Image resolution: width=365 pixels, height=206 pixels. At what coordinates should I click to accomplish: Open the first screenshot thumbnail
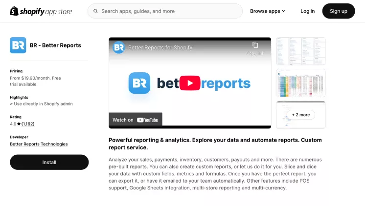pos(300,51)
